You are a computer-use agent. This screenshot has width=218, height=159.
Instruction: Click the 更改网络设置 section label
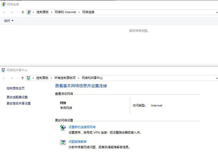point(64,120)
